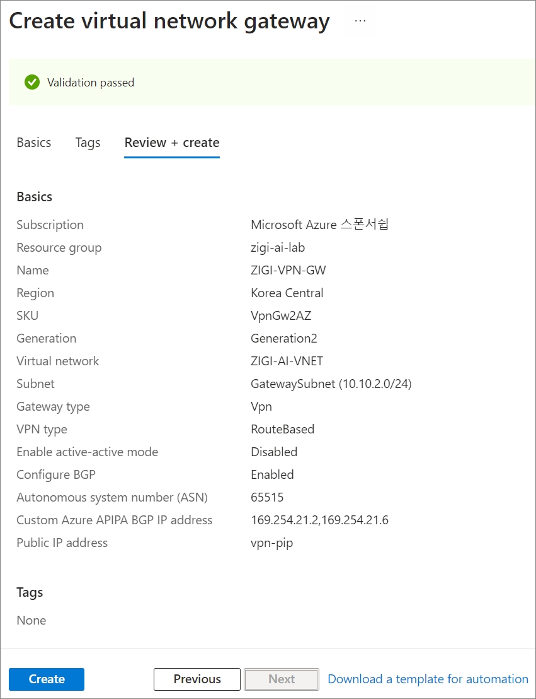Click the Public IP address label
The image size is (536, 699).
tap(62, 543)
